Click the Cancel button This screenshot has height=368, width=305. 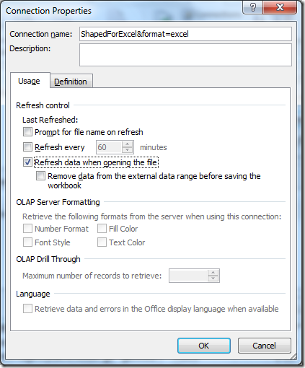pos(264,346)
